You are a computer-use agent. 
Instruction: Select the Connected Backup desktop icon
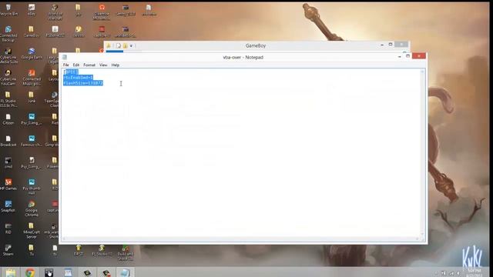pyautogui.click(x=8, y=34)
